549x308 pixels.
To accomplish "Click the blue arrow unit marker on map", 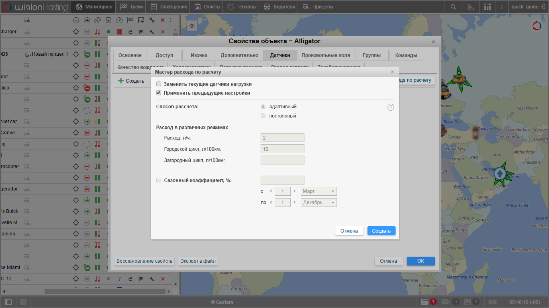I will pos(500,174).
